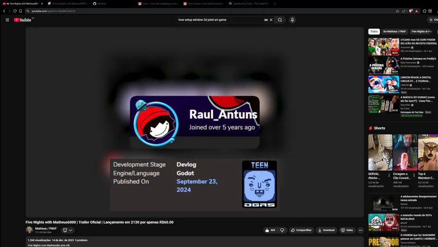Image resolution: width=438 pixels, height=247 pixels.
Task: Open Coragem o Cão Covarde short thumbnail
Action: coord(405,152)
